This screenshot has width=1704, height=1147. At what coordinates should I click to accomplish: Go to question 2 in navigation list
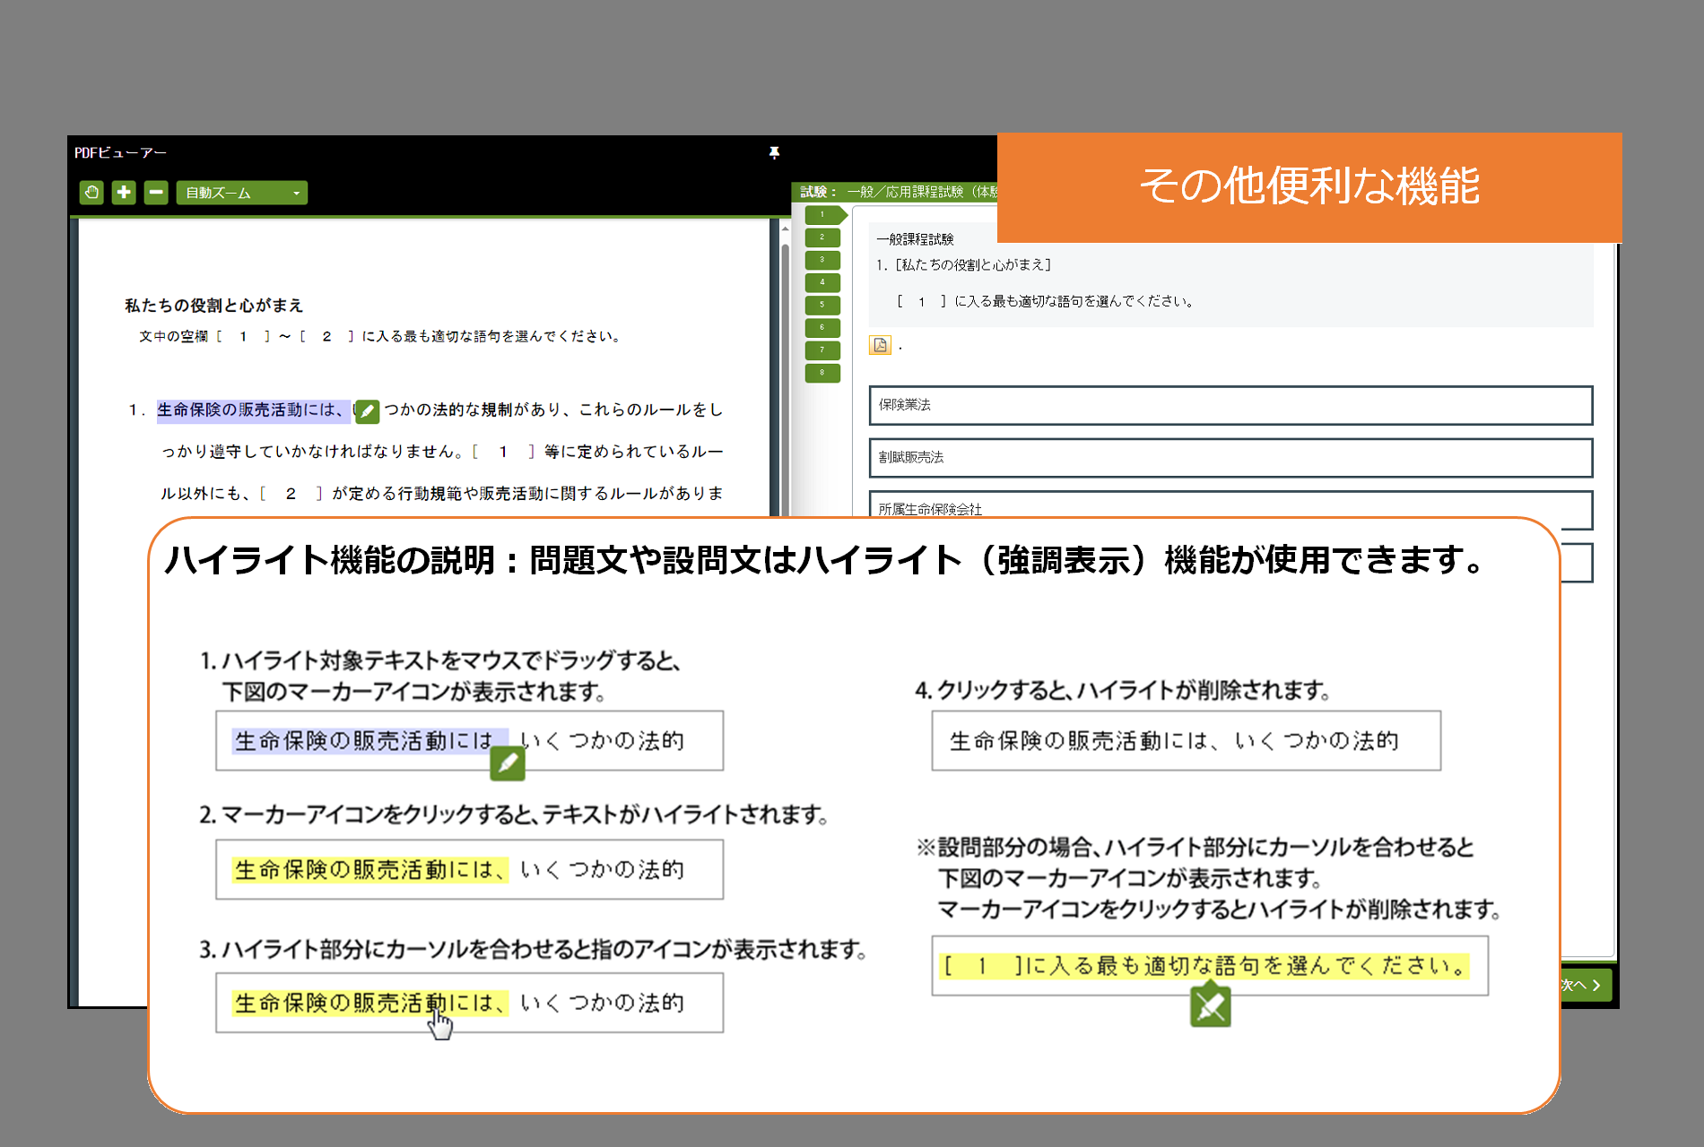(822, 237)
